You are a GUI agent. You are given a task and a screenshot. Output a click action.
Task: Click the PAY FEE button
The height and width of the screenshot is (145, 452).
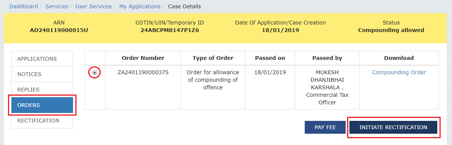325,127
